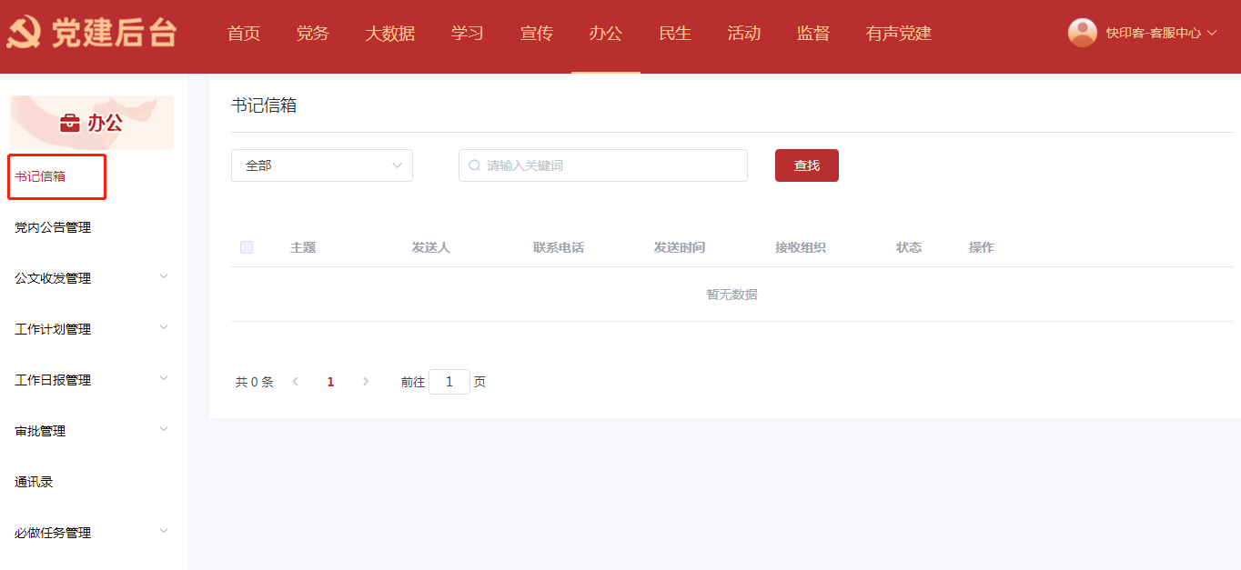Go to previous page arrow
1241x570 pixels.
click(295, 382)
